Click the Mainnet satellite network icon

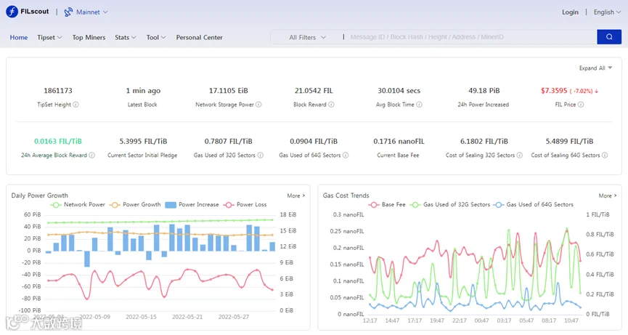68,12
